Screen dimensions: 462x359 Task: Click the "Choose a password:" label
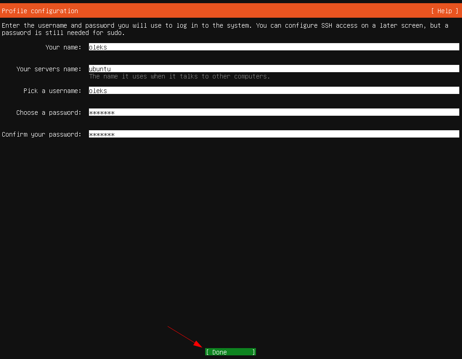(x=49, y=113)
